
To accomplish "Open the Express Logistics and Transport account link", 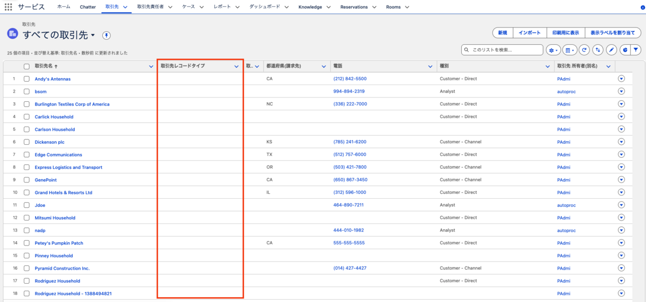I will point(68,167).
